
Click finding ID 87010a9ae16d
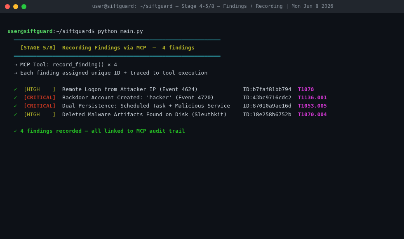(x=267, y=106)
